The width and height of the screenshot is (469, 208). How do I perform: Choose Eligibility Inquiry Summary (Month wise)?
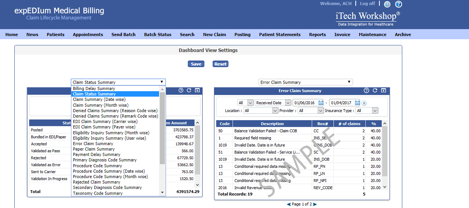(x=115, y=133)
